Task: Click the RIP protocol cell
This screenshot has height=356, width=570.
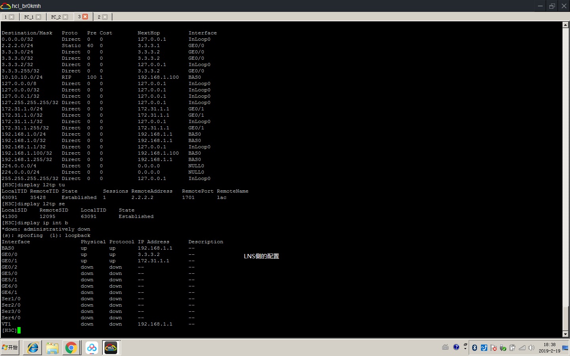Action: (x=66, y=77)
